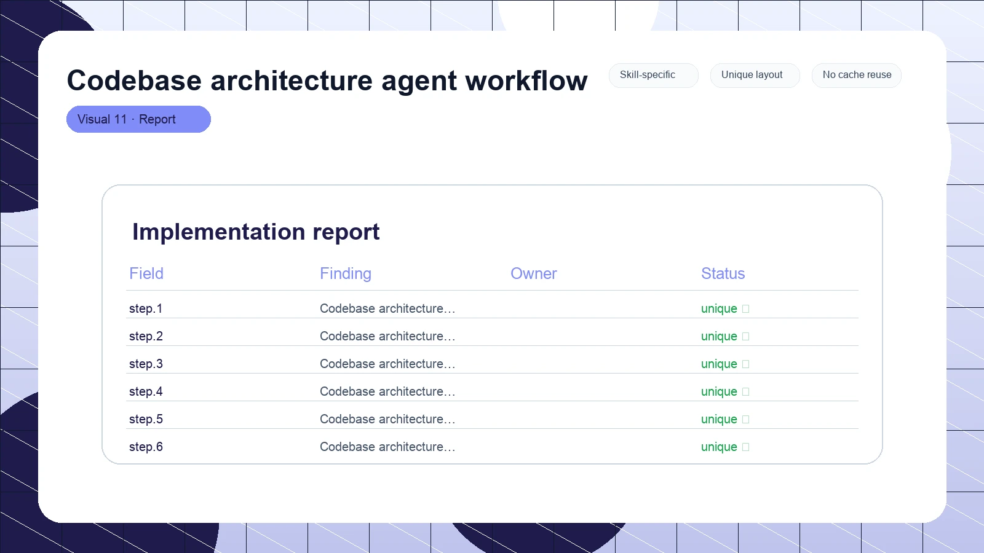Click the Finding text in step.2 row
Image resolution: width=984 pixels, height=553 pixels.
point(387,336)
